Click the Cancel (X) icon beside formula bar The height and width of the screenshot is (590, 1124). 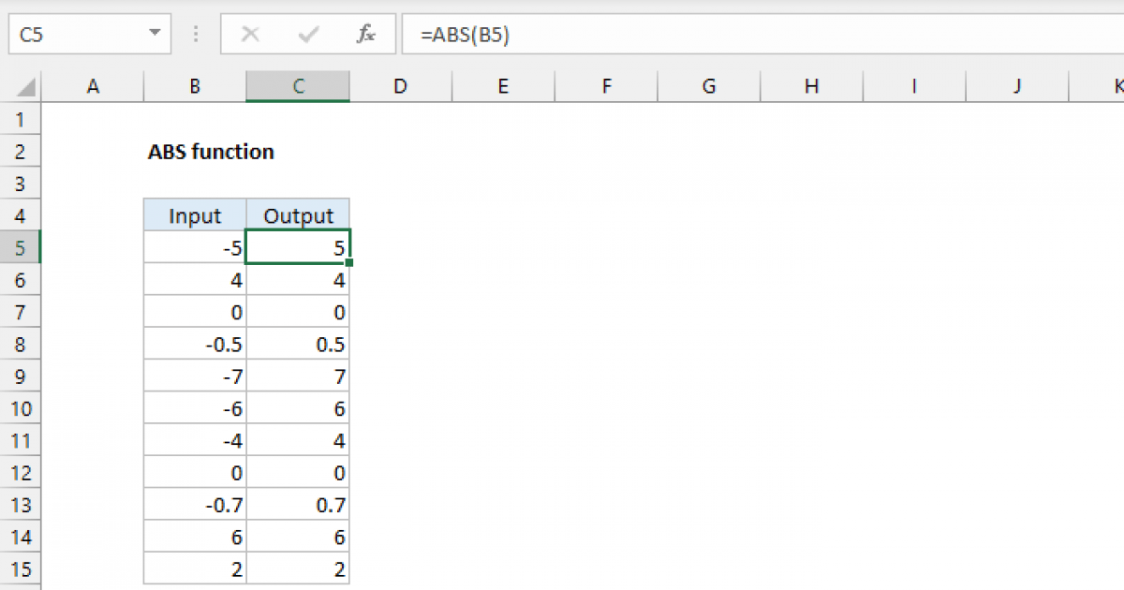click(x=250, y=34)
